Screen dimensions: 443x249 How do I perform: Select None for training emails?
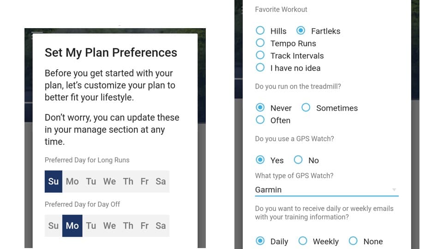click(353, 241)
